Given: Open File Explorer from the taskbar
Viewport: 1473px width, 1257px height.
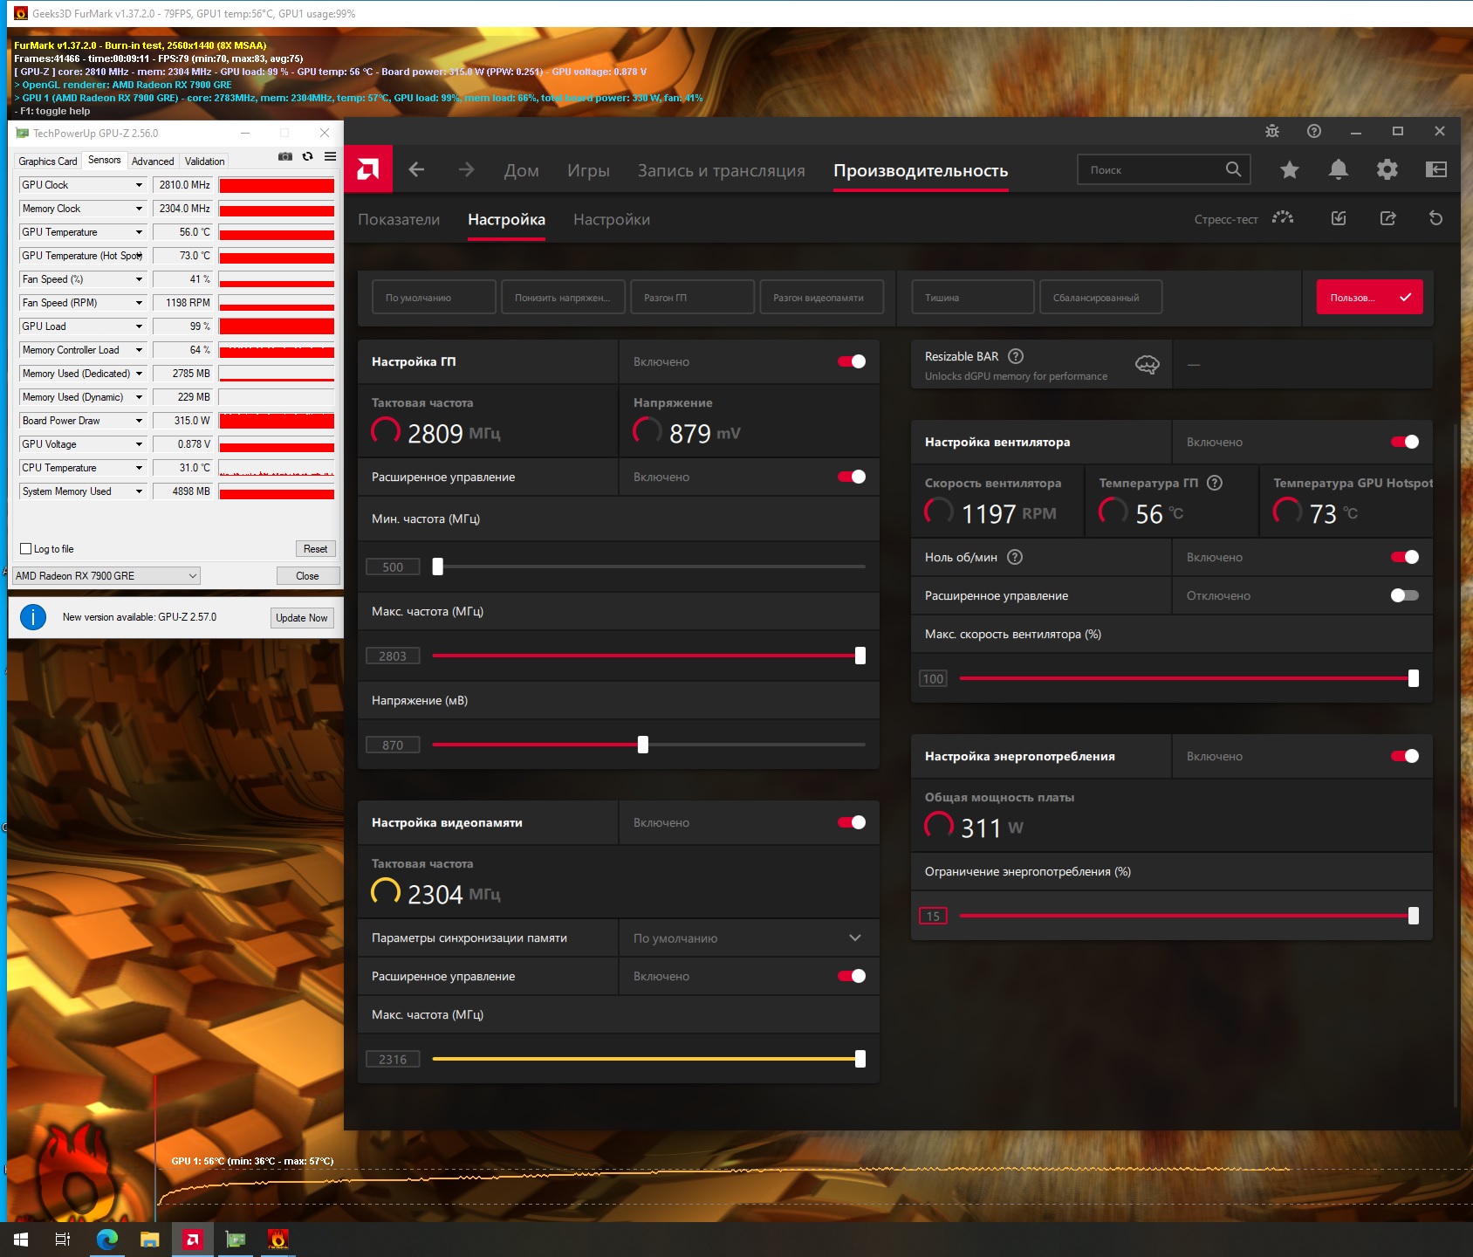Looking at the screenshot, I should [150, 1239].
